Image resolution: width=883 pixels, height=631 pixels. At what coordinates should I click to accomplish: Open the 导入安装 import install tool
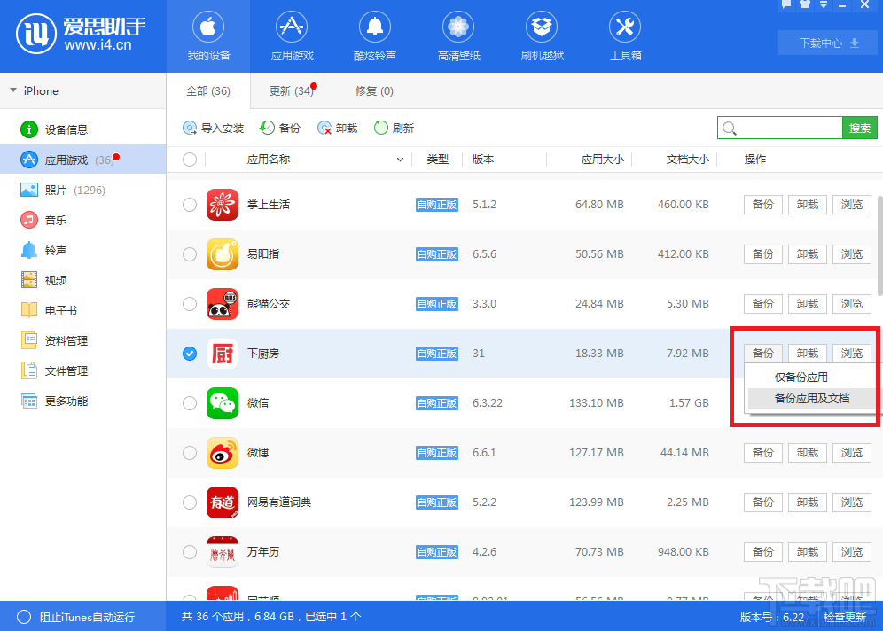click(x=213, y=128)
